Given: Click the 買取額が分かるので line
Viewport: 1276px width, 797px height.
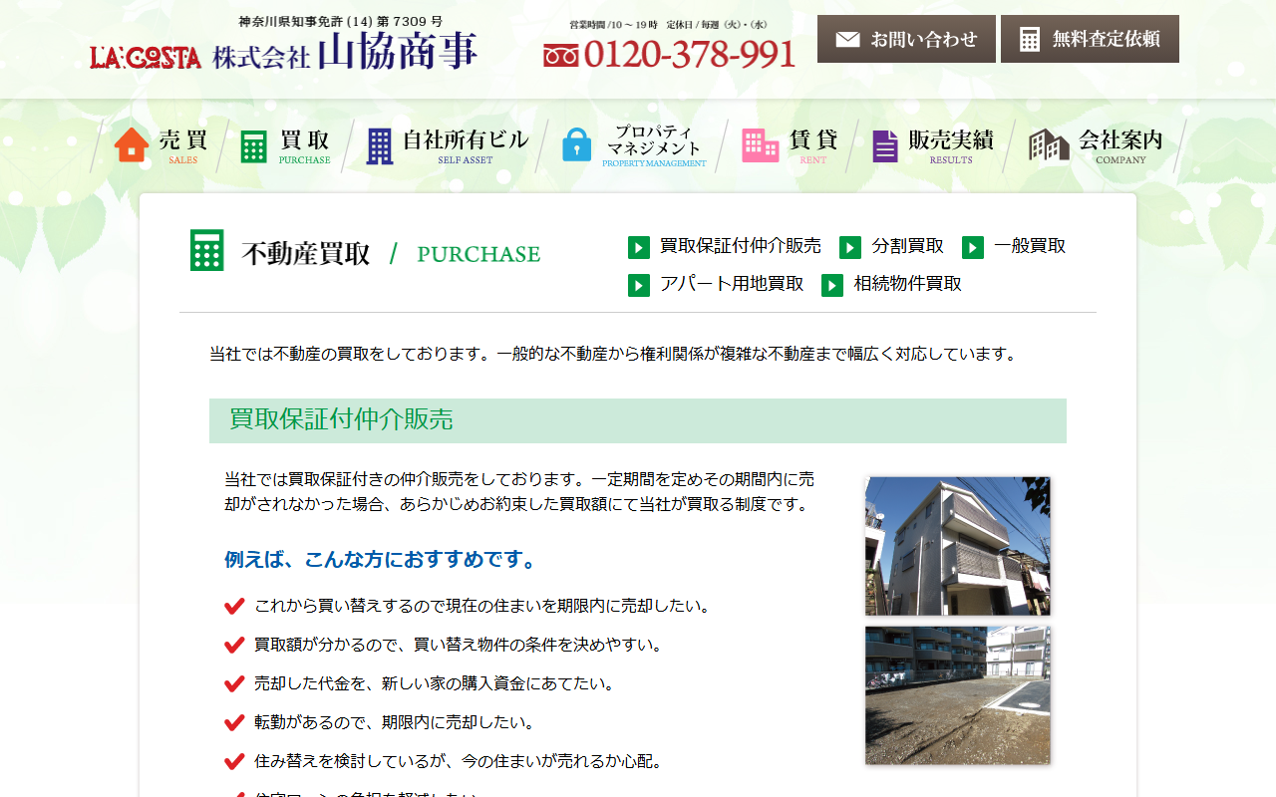Looking at the screenshot, I should [459, 645].
